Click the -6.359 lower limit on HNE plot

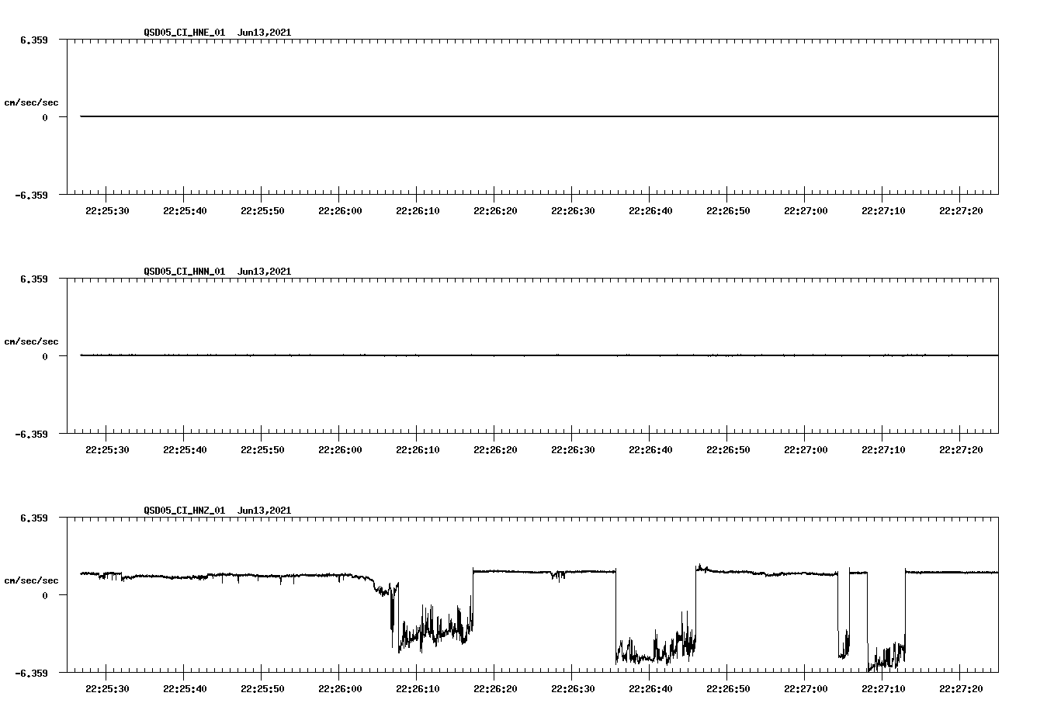coord(32,195)
